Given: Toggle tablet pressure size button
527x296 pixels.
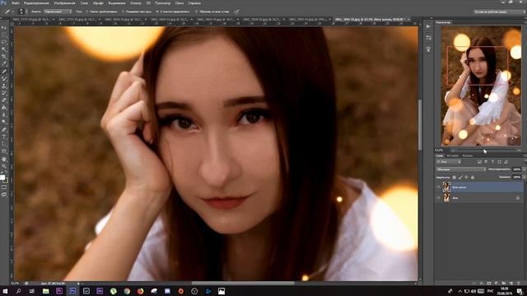Looking at the screenshot, I should click(x=236, y=12).
